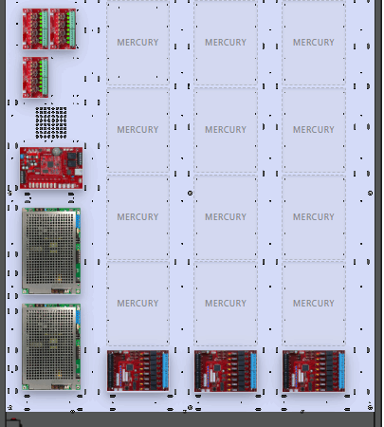
Task: Select MERCURY slot in middle column, top row
Action: (226, 43)
